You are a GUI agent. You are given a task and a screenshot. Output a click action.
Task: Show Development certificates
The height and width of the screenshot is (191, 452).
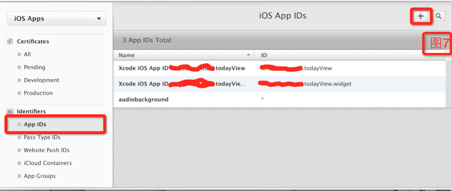[41, 80]
